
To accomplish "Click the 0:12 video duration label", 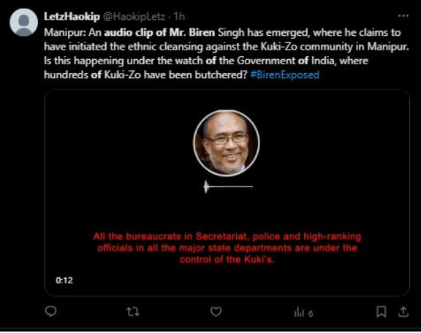I will coord(64,280).
